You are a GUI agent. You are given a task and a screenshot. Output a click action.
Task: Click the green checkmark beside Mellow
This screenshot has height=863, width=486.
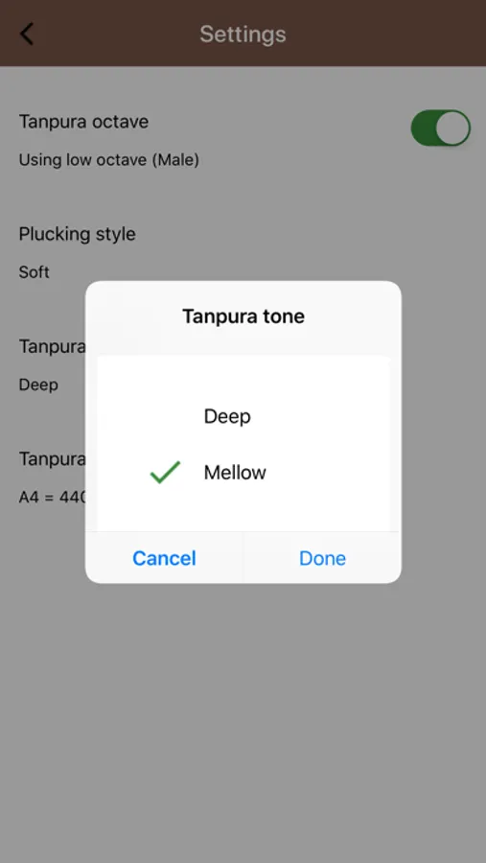[x=165, y=472]
